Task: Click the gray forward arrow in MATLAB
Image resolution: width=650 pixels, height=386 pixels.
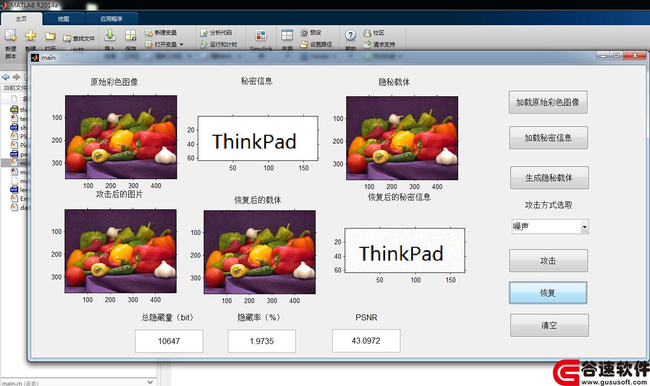Action: [x=16, y=77]
